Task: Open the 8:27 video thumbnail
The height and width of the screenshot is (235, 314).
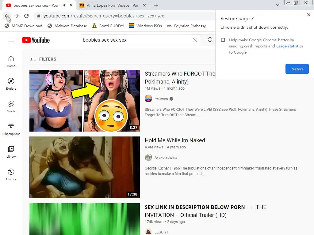Action: click(x=85, y=100)
